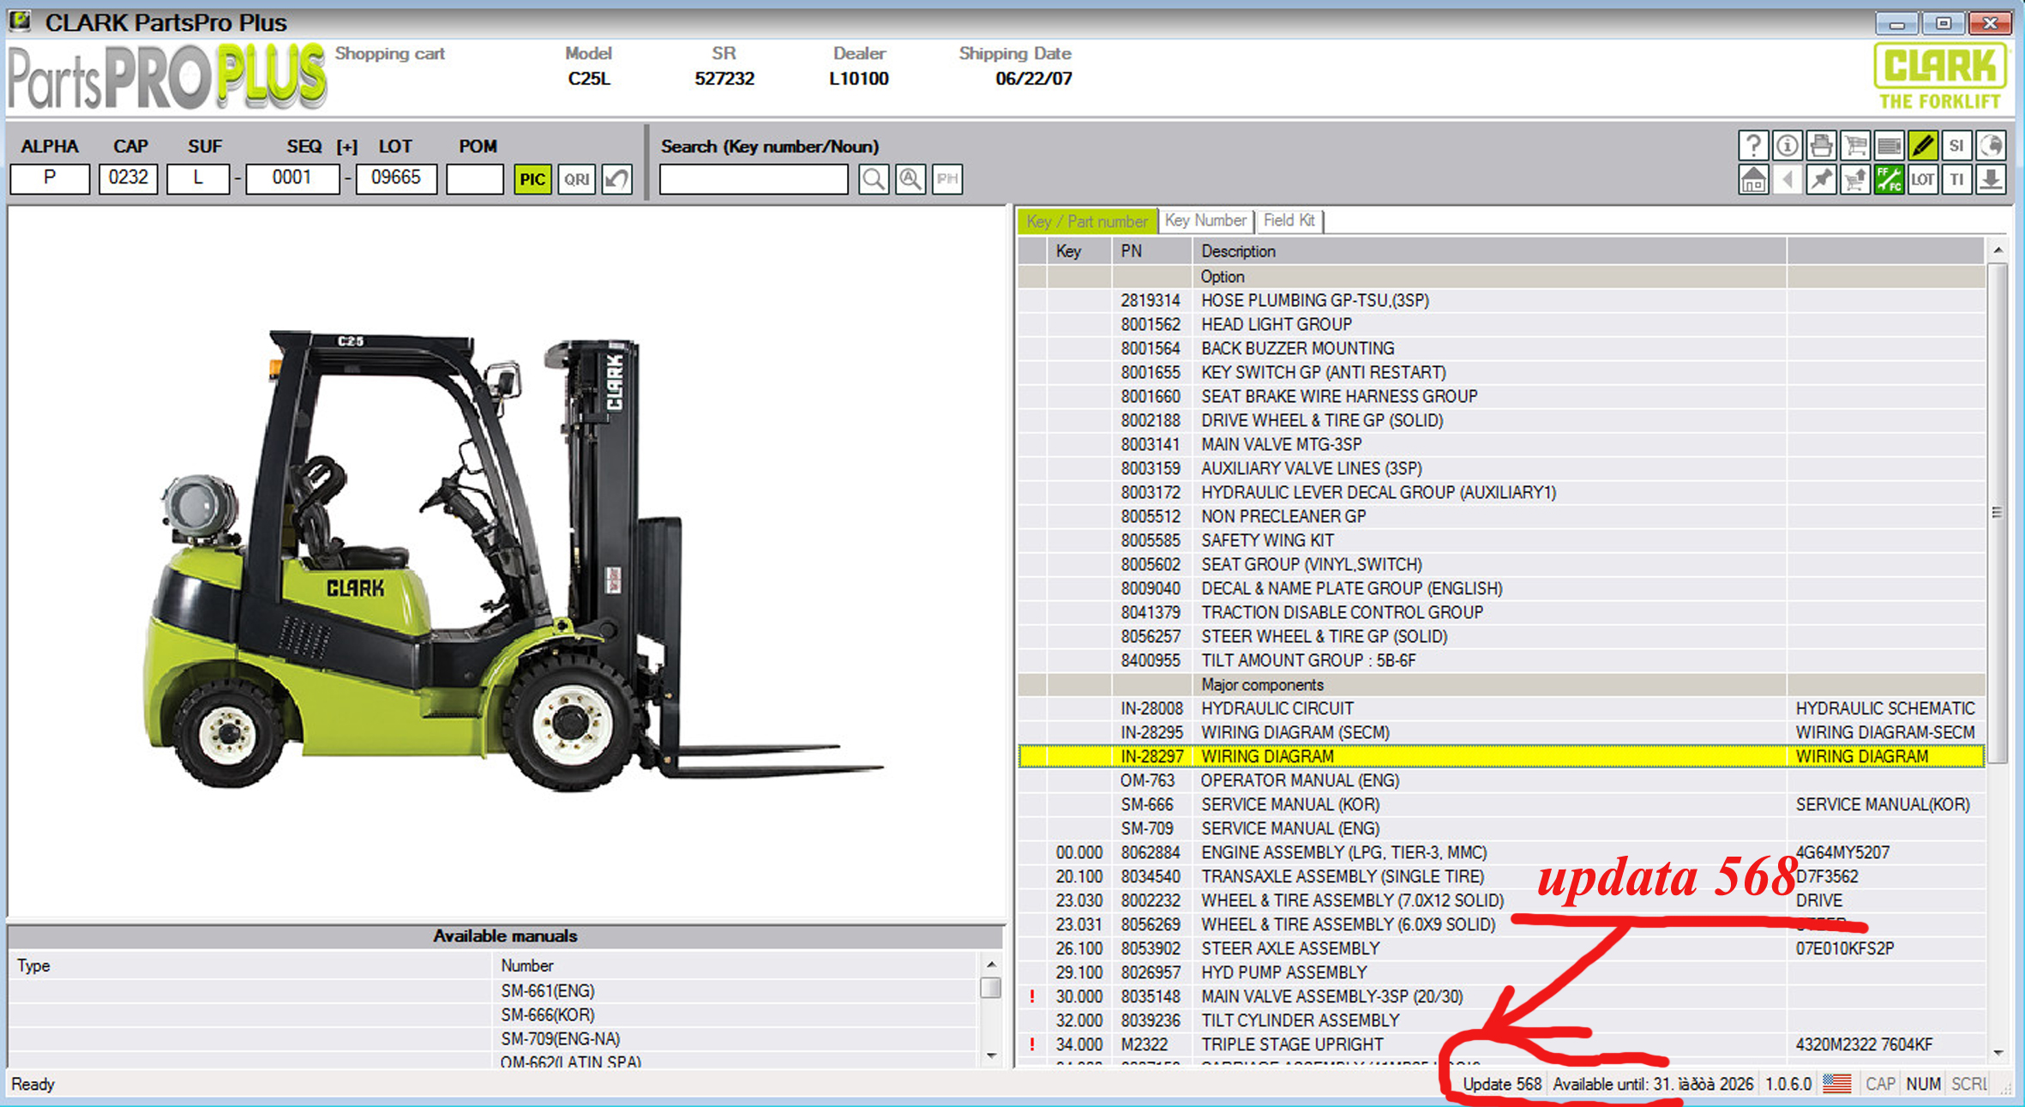Viewport: 2025px width, 1107px height.
Task: Click the help question mark icon
Action: pos(1753,146)
